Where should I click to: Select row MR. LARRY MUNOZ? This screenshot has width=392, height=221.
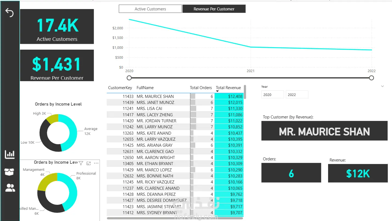click(175, 127)
